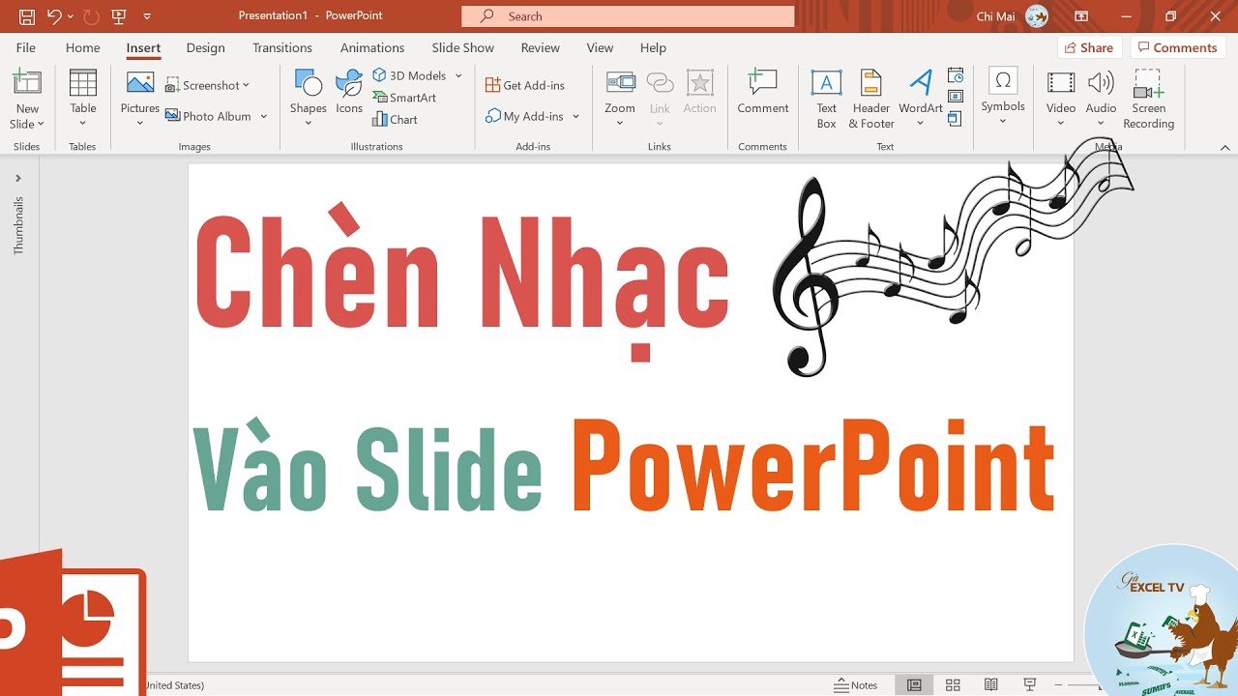This screenshot has height=696, width=1238.
Task: Open the View tab
Action: (600, 47)
